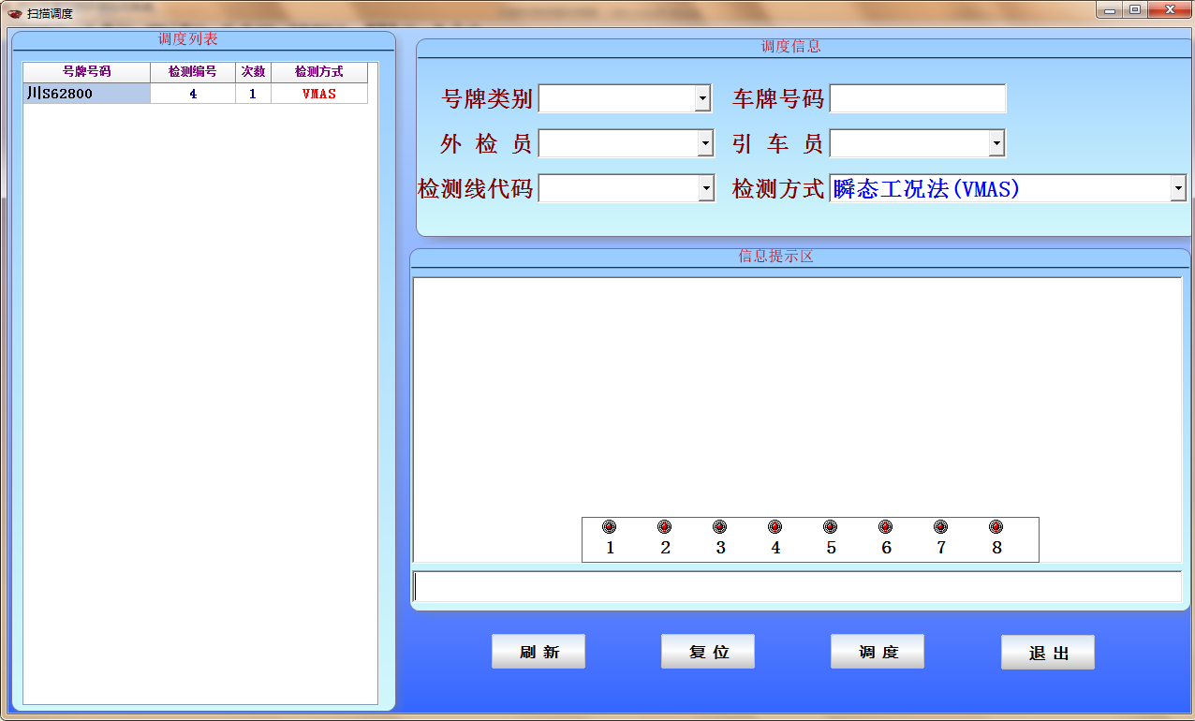Open the 号牌类别 dropdown
1195x721 pixels.
click(702, 98)
